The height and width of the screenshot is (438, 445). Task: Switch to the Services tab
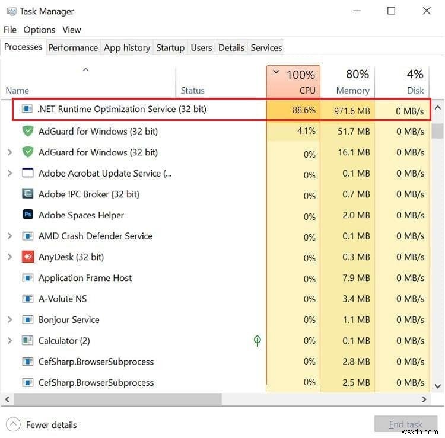point(266,47)
